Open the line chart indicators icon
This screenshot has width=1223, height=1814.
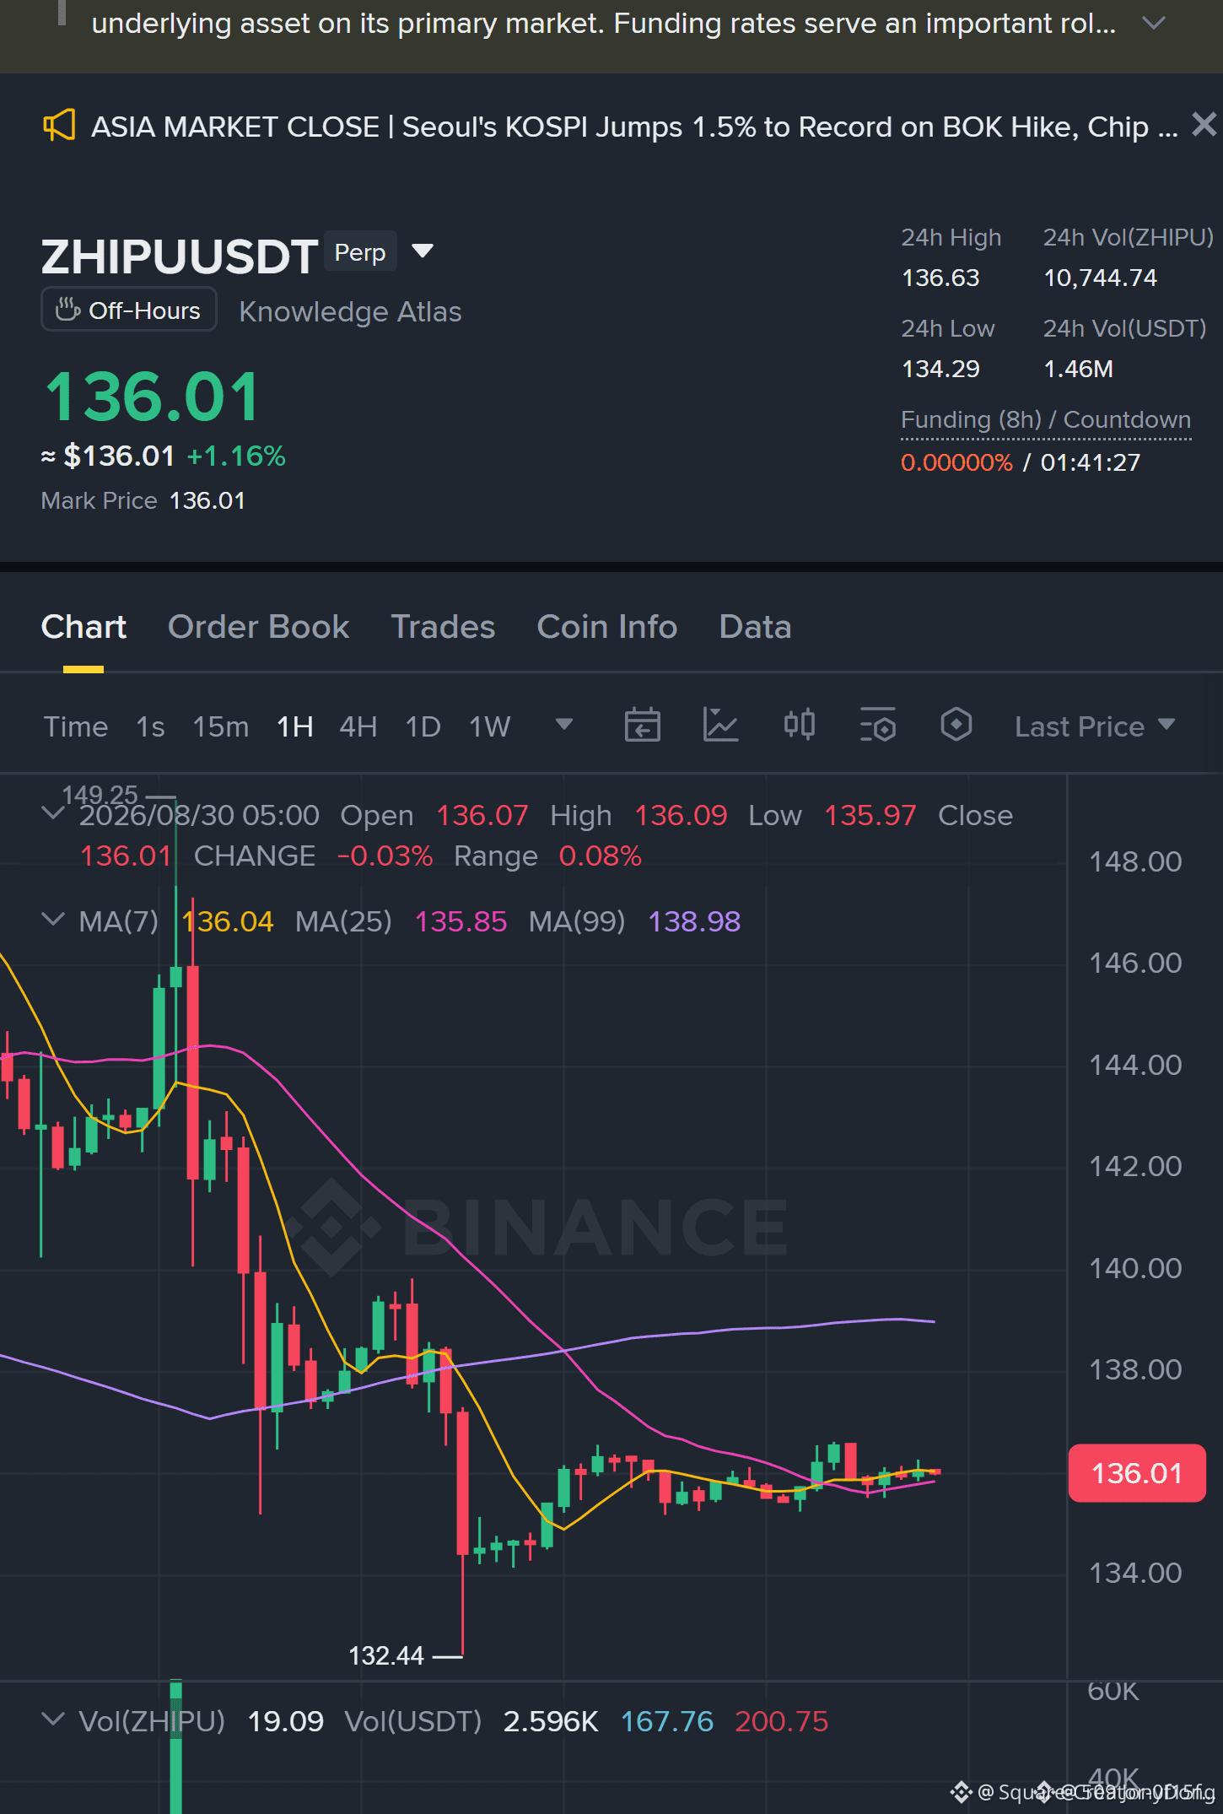point(721,725)
